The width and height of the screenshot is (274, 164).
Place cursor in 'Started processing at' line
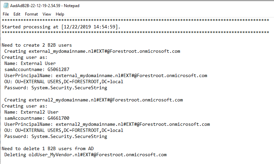pyautogui.click(x=61, y=27)
